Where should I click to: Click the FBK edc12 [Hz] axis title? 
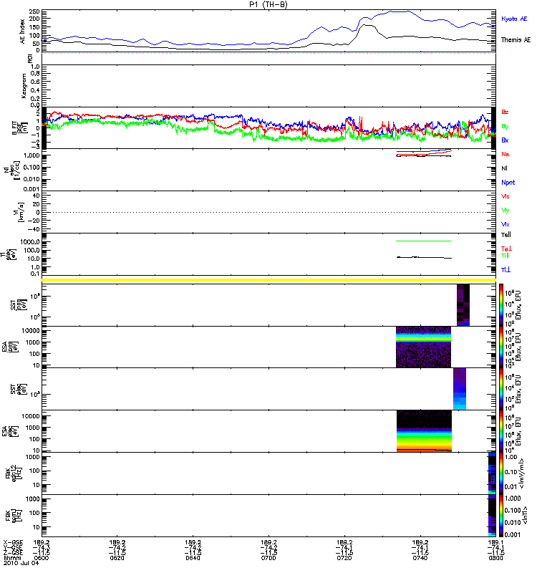pos(14,473)
